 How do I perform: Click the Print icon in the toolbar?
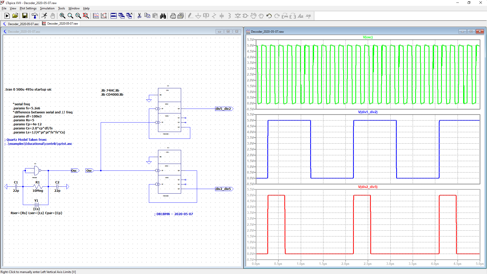click(173, 16)
